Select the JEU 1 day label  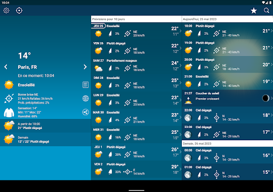[98, 147]
